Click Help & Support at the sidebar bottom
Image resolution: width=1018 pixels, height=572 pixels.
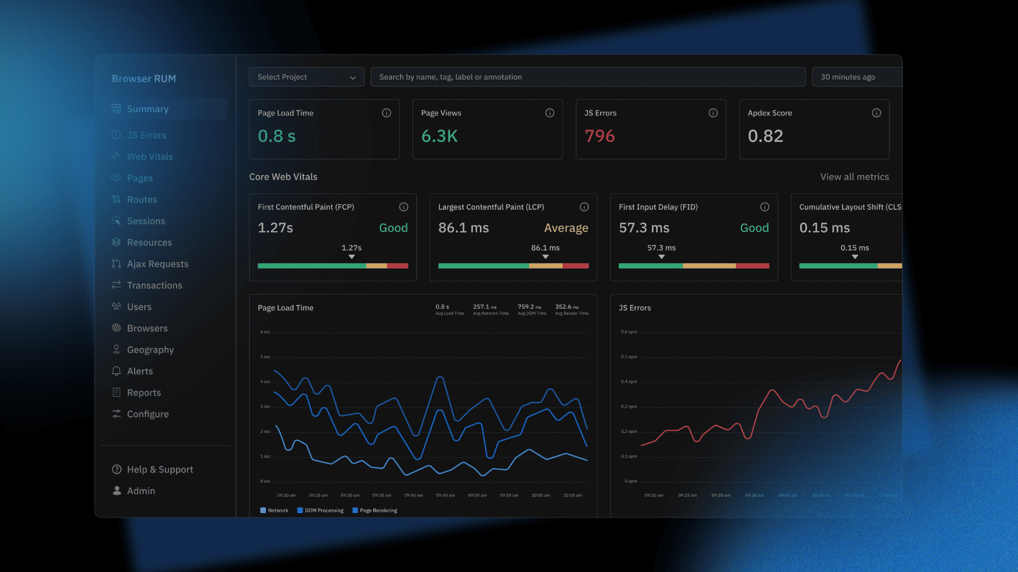[159, 469]
